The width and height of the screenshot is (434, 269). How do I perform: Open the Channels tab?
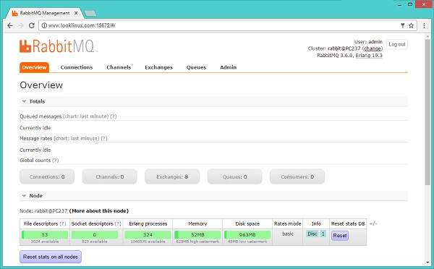119,67
